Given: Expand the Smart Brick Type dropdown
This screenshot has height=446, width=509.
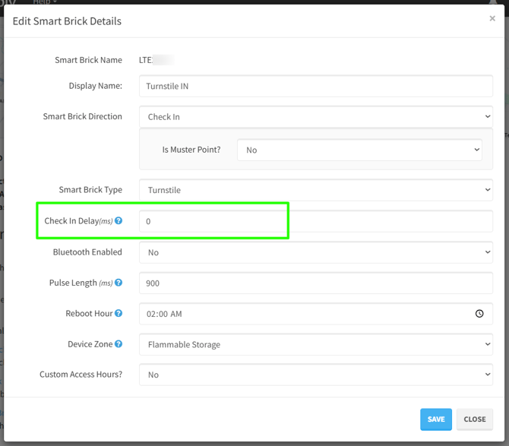Looking at the screenshot, I should pyautogui.click(x=315, y=190).
